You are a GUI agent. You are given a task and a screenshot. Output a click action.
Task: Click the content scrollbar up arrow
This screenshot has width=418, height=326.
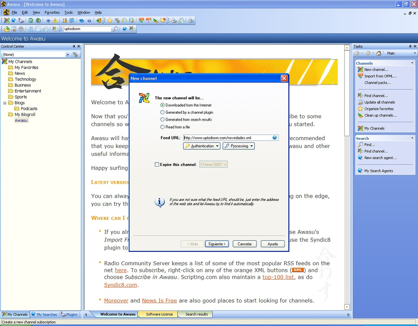[347, 48]
